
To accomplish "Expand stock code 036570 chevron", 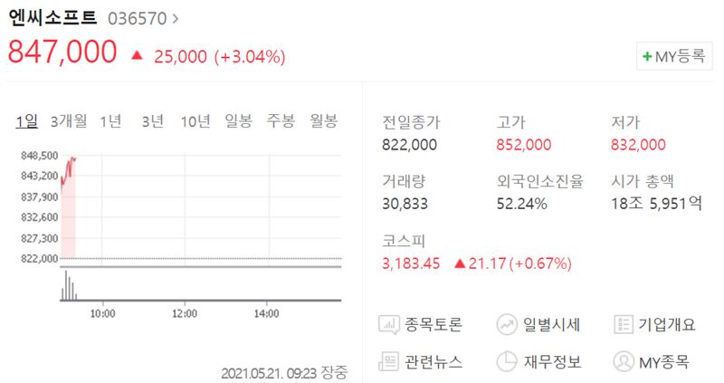I will tap(175, 17).
